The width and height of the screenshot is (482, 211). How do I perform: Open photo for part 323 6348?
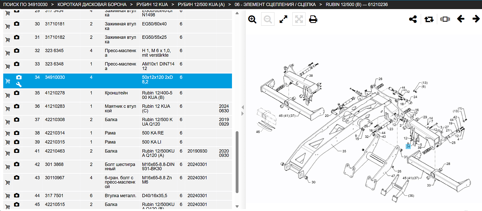17,64
